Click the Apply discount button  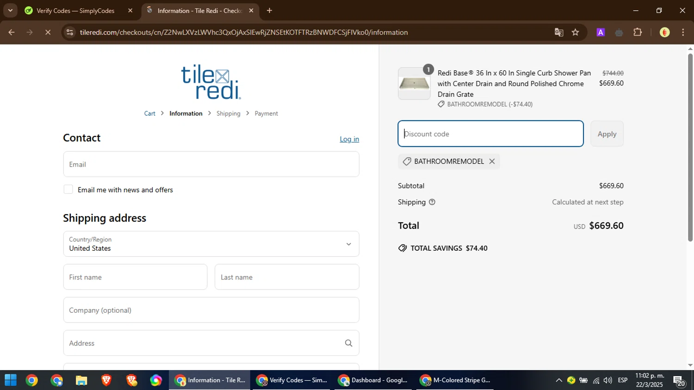pyautogui.click(x=607, y=134)
